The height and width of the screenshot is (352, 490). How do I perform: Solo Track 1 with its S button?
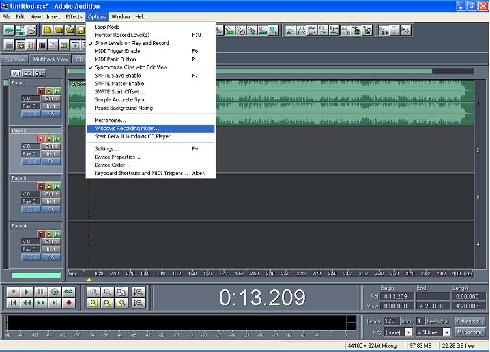[x=49, y=91]
